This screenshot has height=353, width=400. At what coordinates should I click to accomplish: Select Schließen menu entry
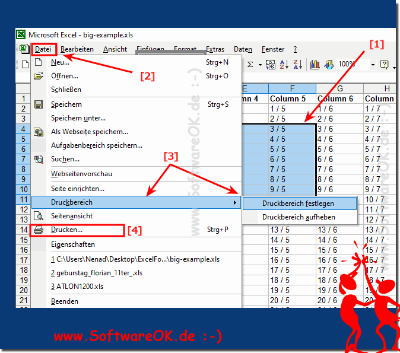click(136, 90)
